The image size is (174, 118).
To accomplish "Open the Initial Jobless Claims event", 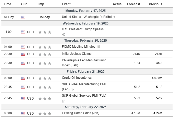I will (77, 54).
